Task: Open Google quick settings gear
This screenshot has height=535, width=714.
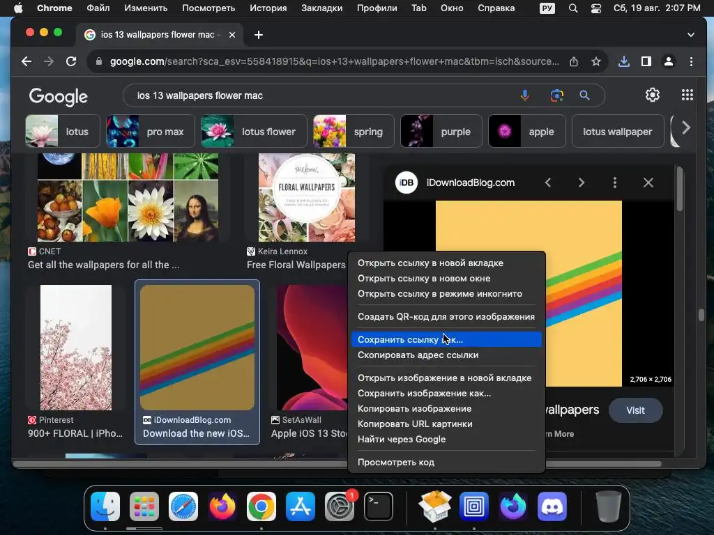Action: coord(653,95)
